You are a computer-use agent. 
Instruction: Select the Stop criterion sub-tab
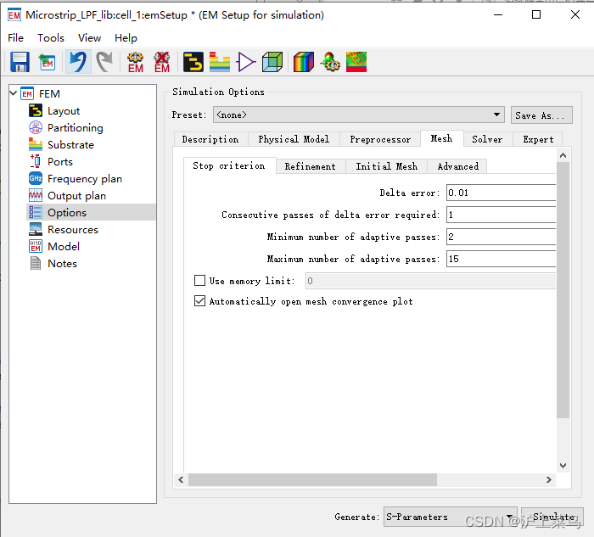click(x=229, y=165)
